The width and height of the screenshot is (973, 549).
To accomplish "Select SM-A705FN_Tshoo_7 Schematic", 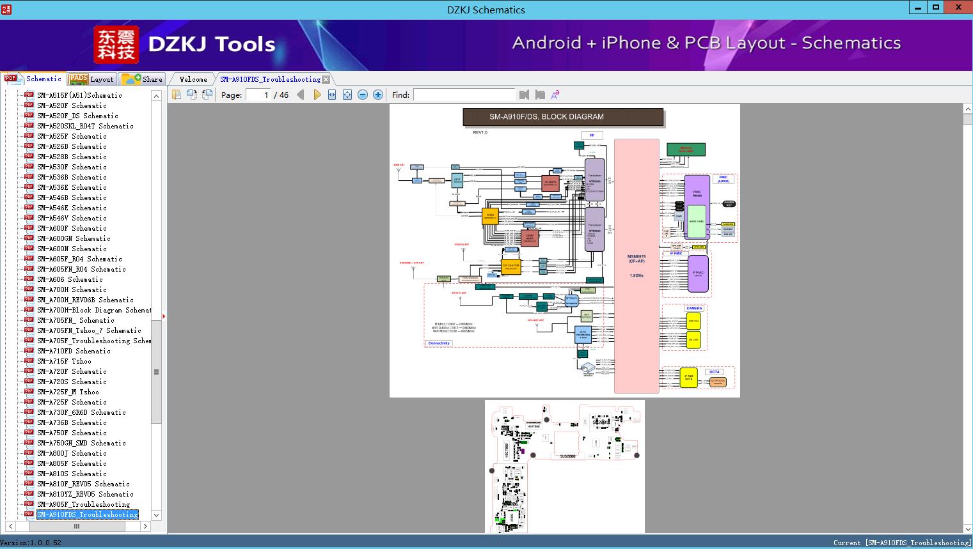I will (89, 330).
